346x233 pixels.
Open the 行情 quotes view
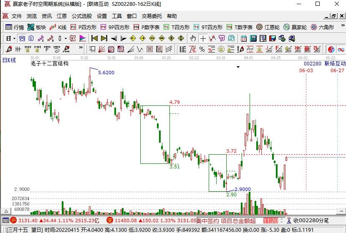(x=14, y=27)
